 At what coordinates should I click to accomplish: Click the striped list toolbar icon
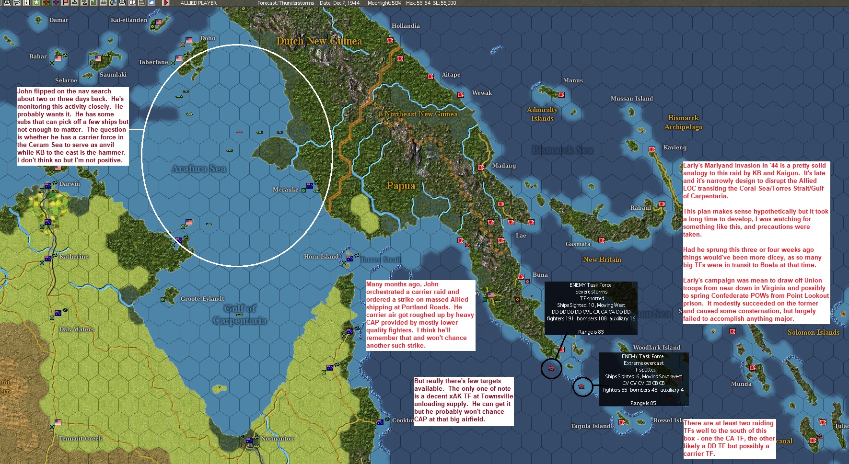click(x=142, y=2)
